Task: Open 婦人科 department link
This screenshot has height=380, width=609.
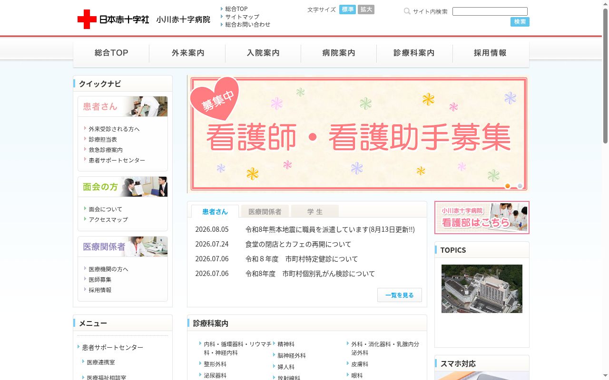Action: coord(286,367)
